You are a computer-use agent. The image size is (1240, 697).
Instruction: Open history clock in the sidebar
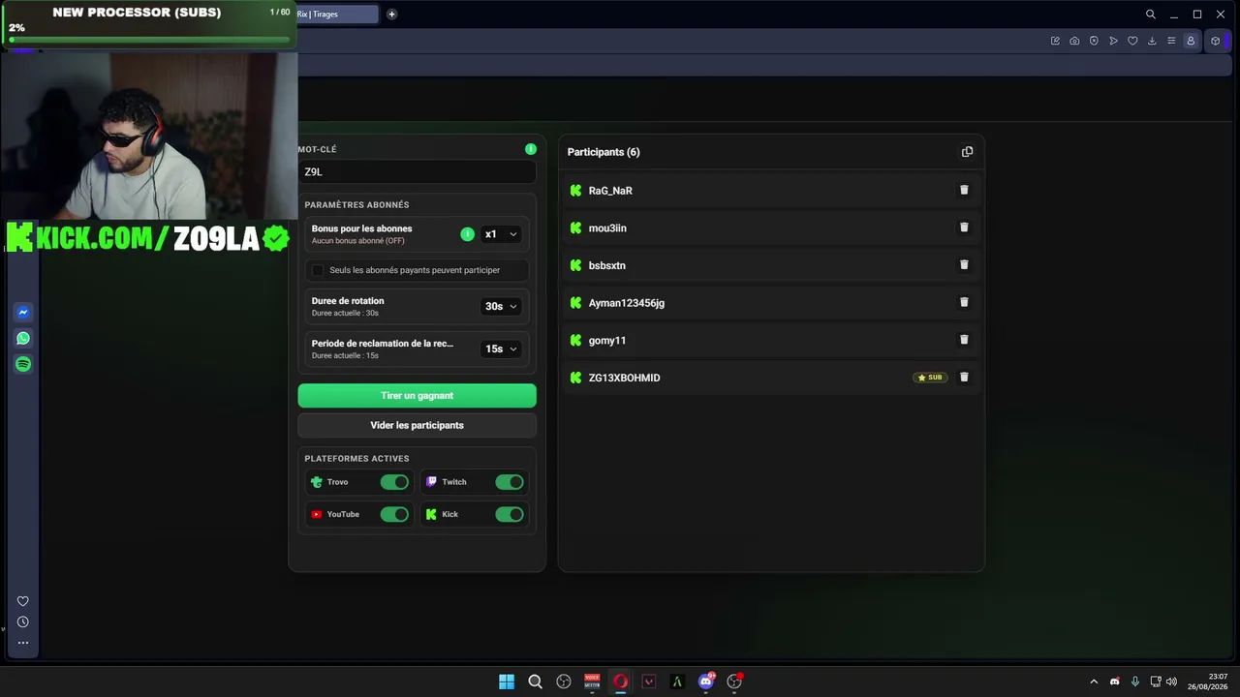(23, 622)
